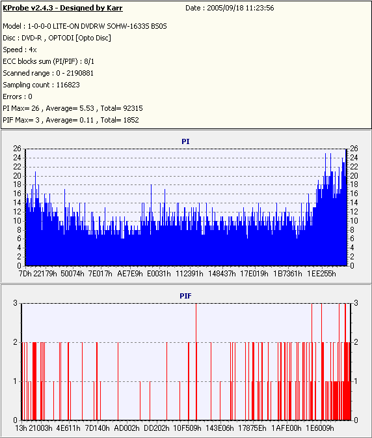The height and width of the screenshot is (438, 372).
Task: Click the Speed 4x text
Action: coord(20,50)
